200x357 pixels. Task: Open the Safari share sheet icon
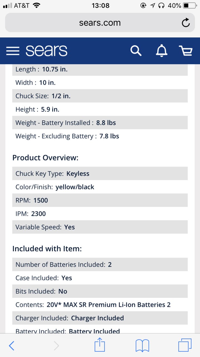point(100,345)
